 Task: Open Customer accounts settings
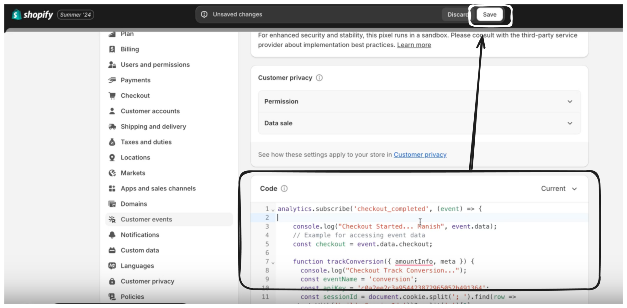click(150, 111)
